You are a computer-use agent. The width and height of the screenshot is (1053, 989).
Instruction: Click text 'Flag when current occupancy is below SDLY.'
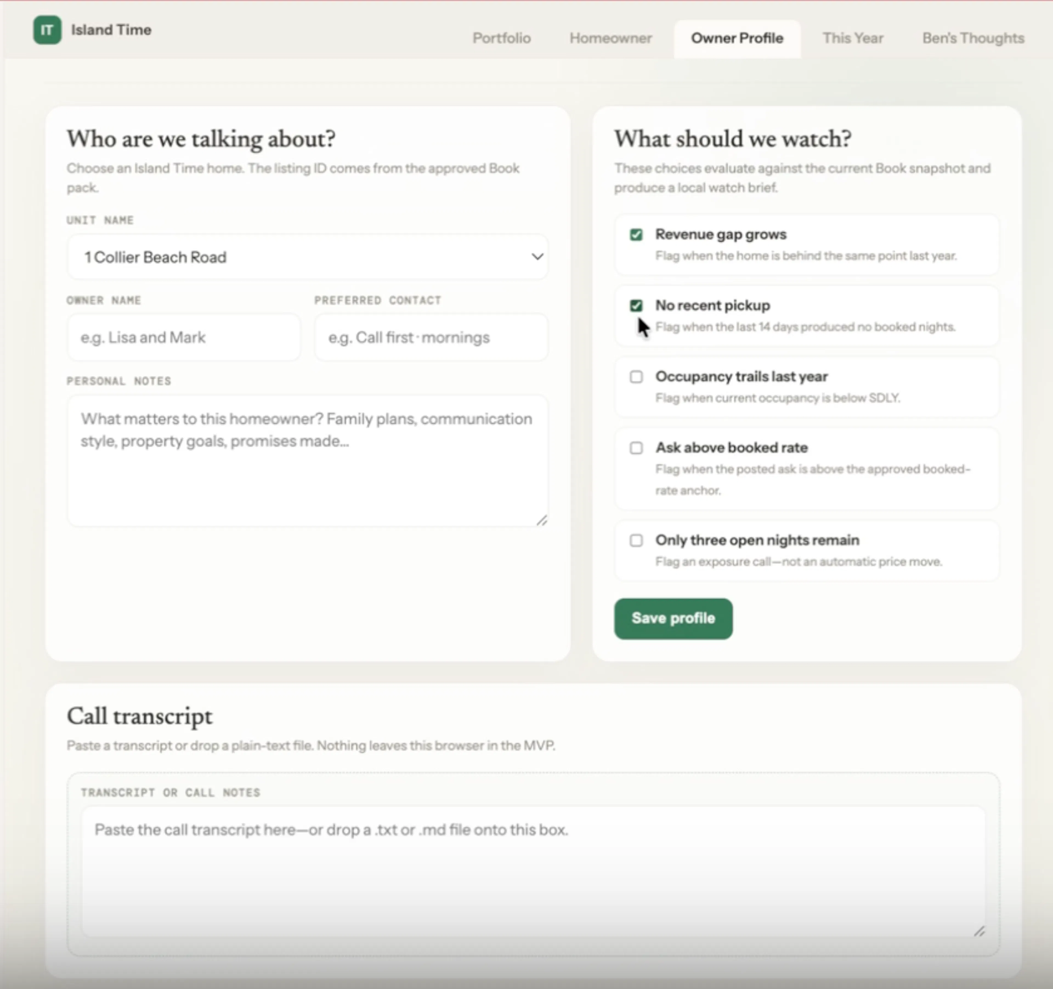[778, 398]
